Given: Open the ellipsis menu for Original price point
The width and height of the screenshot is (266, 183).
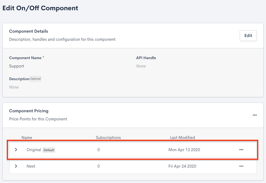Looking at the screenshot, I should pyautogui.click(x=241, y=150).
